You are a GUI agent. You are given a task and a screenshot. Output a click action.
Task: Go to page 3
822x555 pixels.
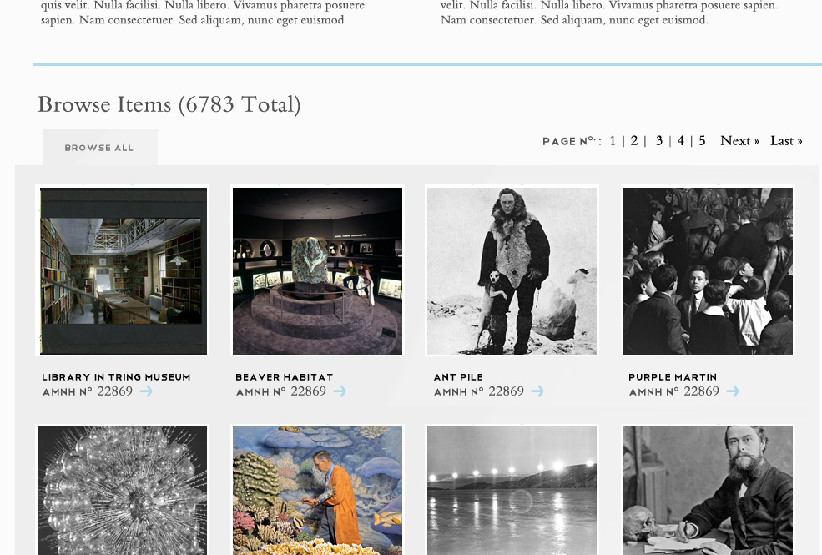coord(659,141)
